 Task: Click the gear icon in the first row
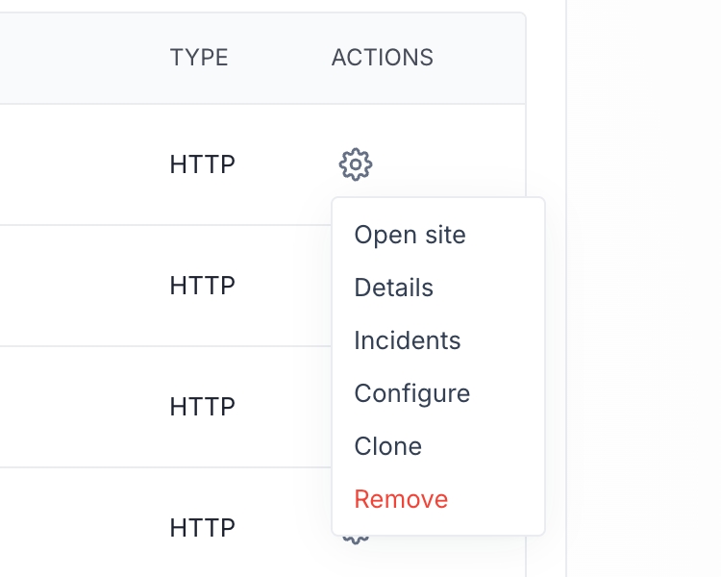(356, 164)
